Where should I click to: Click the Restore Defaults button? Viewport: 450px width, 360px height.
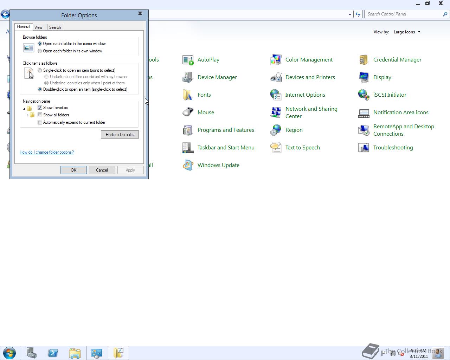click(x=120, y=135)
